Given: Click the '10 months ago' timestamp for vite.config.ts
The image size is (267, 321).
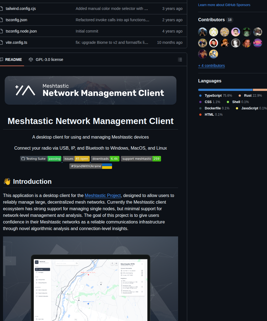Looking at the screenshot, I should tap(170, 42).
